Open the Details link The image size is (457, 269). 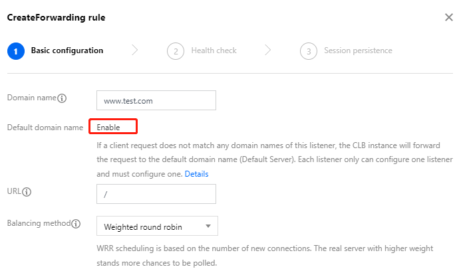point(196,174)
